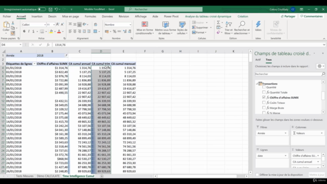
Task: Open Année filter dropdown in cell B1
Action: [x=66, y=56]
